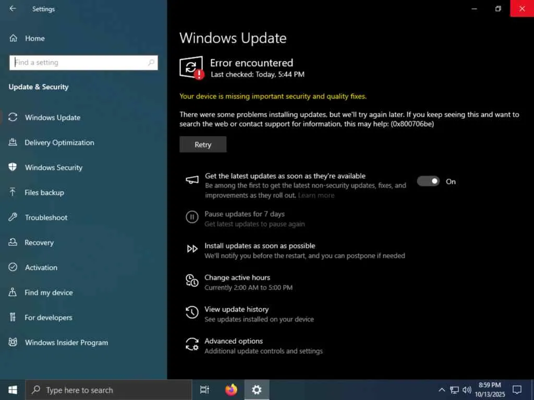Click the Settings gear taskbar icon

click(257, 390)
